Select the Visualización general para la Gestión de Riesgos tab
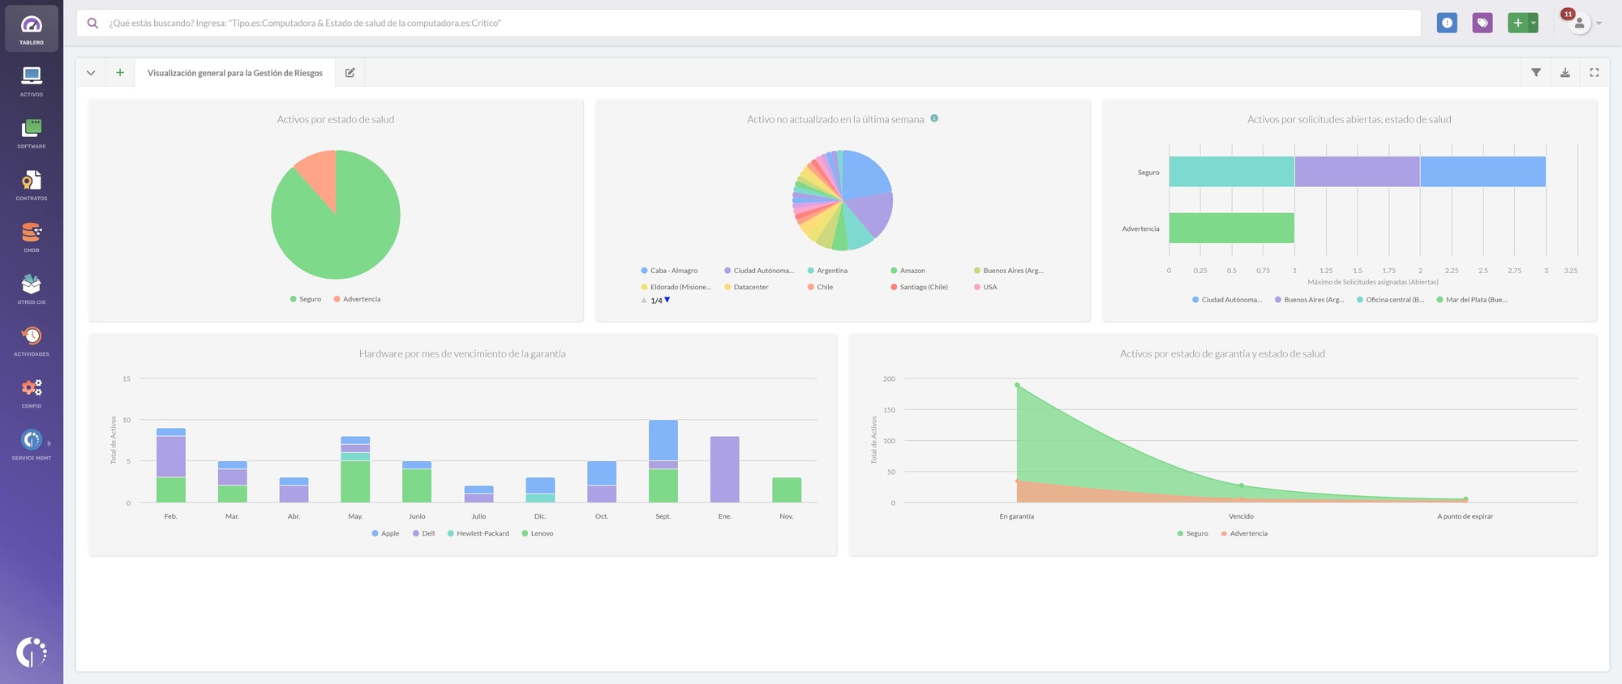Viewport: 1622px width, 684px height. (x=235, y=73)
